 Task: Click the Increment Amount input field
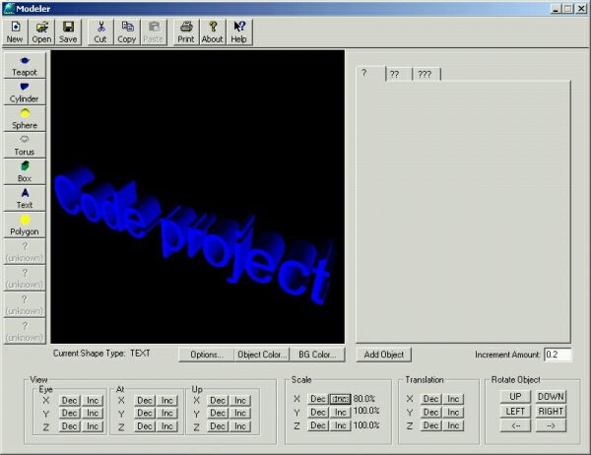pyautogui.click(x=558, y=355)
